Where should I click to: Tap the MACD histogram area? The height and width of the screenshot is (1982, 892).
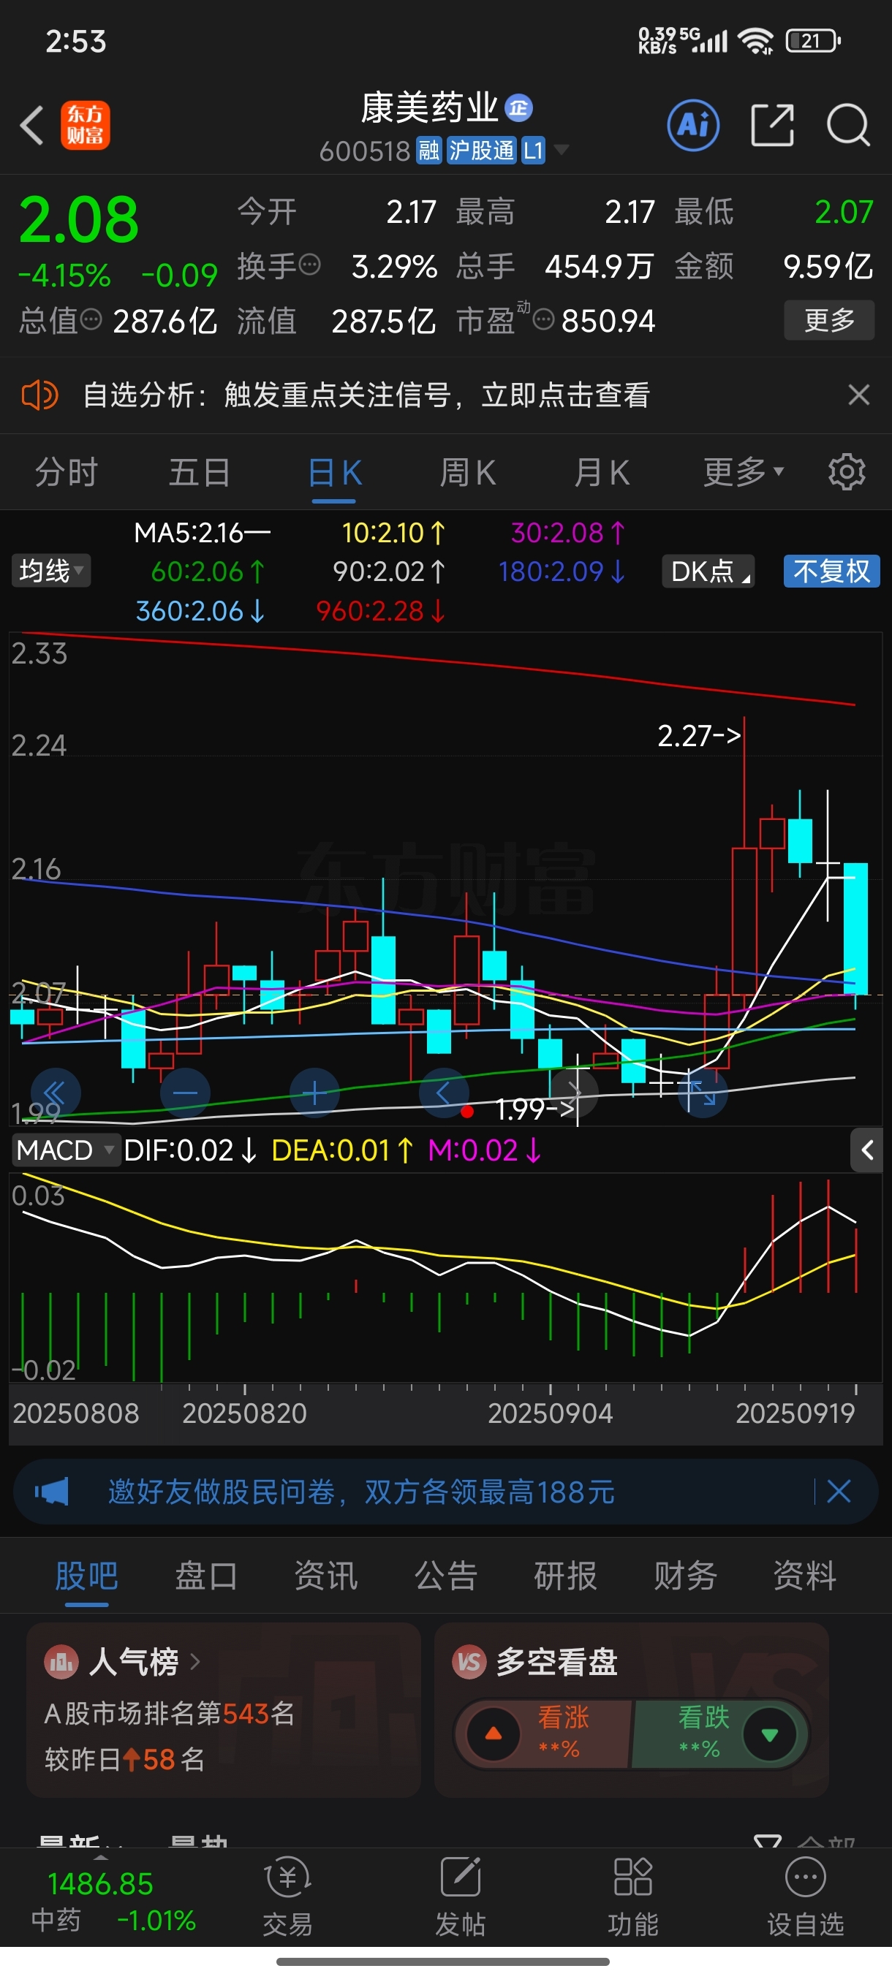point(445,1277)
